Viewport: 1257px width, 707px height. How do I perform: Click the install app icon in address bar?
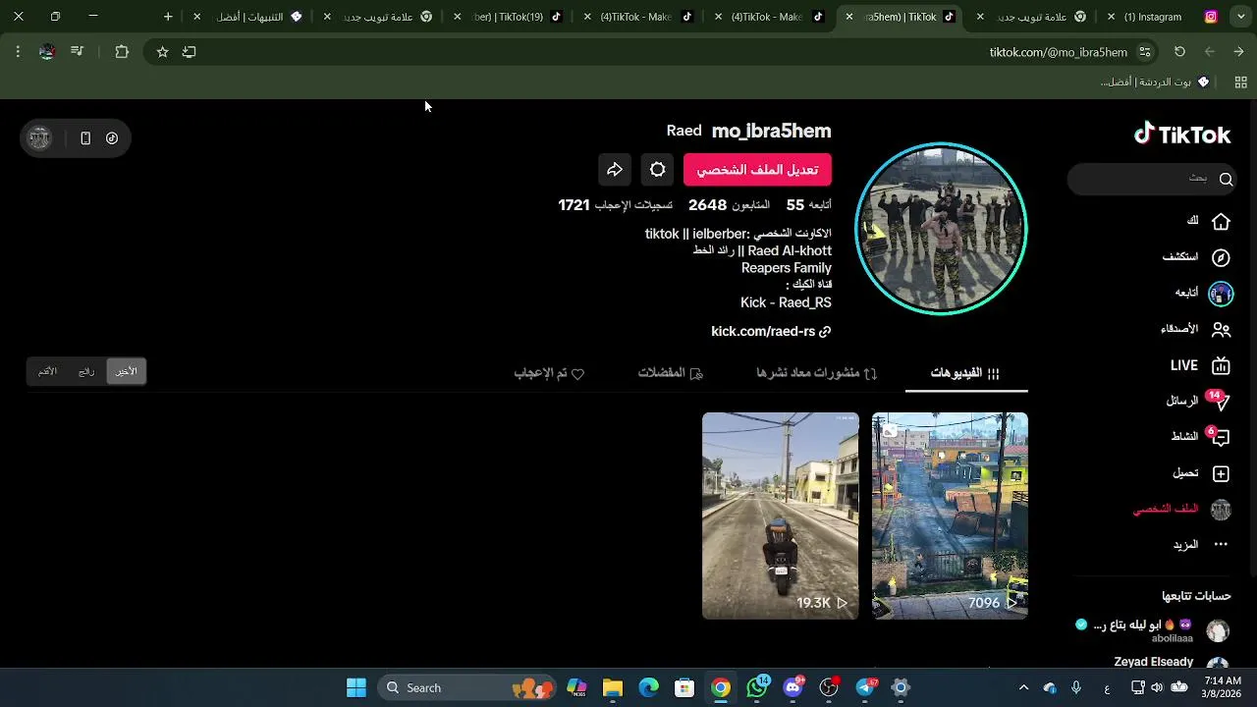[x=190, y=52]
